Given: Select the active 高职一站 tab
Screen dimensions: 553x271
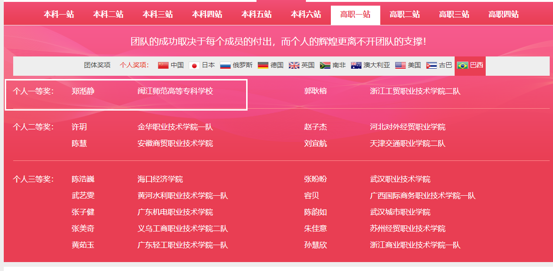Looking at the screenshot, I should (355, 15).
